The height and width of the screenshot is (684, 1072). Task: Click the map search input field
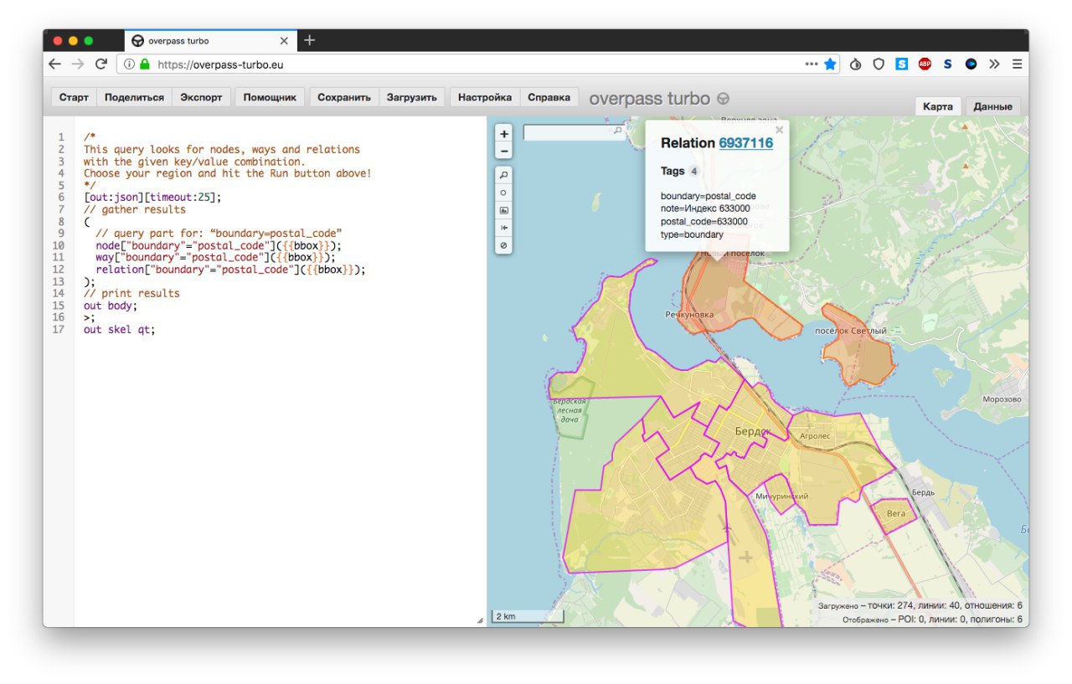(574, 131)
